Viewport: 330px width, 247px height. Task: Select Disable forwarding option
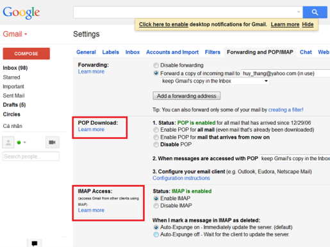156,65
